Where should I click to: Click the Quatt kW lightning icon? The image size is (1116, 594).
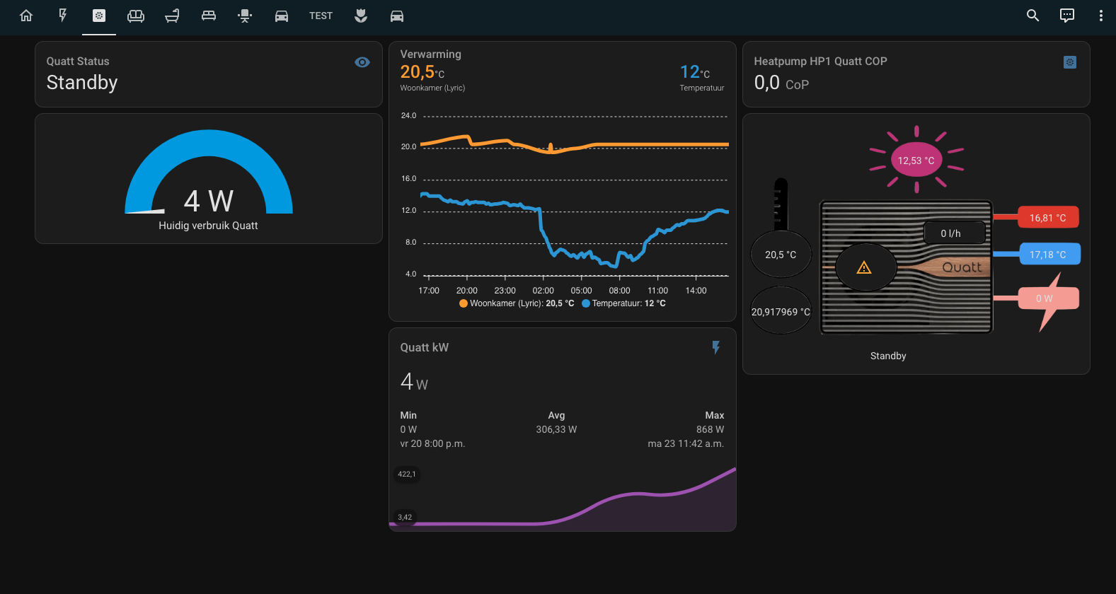716,347
